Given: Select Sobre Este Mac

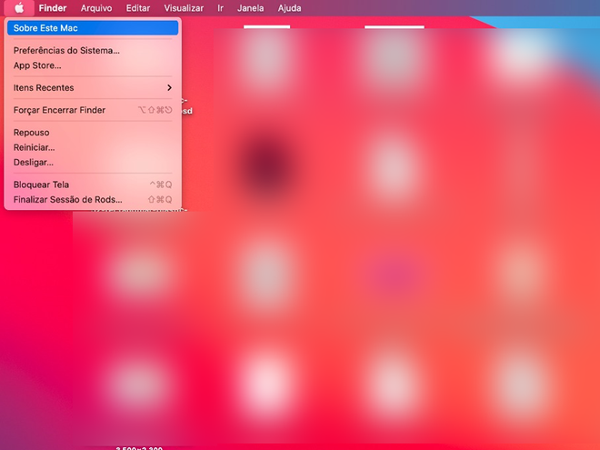Looking at the screenshot, I should click(x=93, y=28).
